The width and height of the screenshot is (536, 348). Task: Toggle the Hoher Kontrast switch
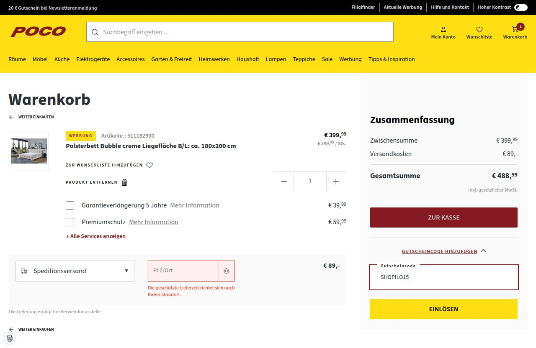point(521,8)
